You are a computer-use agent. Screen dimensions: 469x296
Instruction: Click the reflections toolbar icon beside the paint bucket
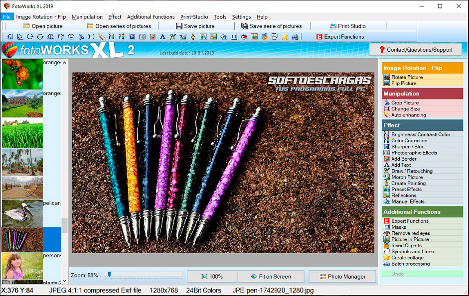[x=213, y=37]
